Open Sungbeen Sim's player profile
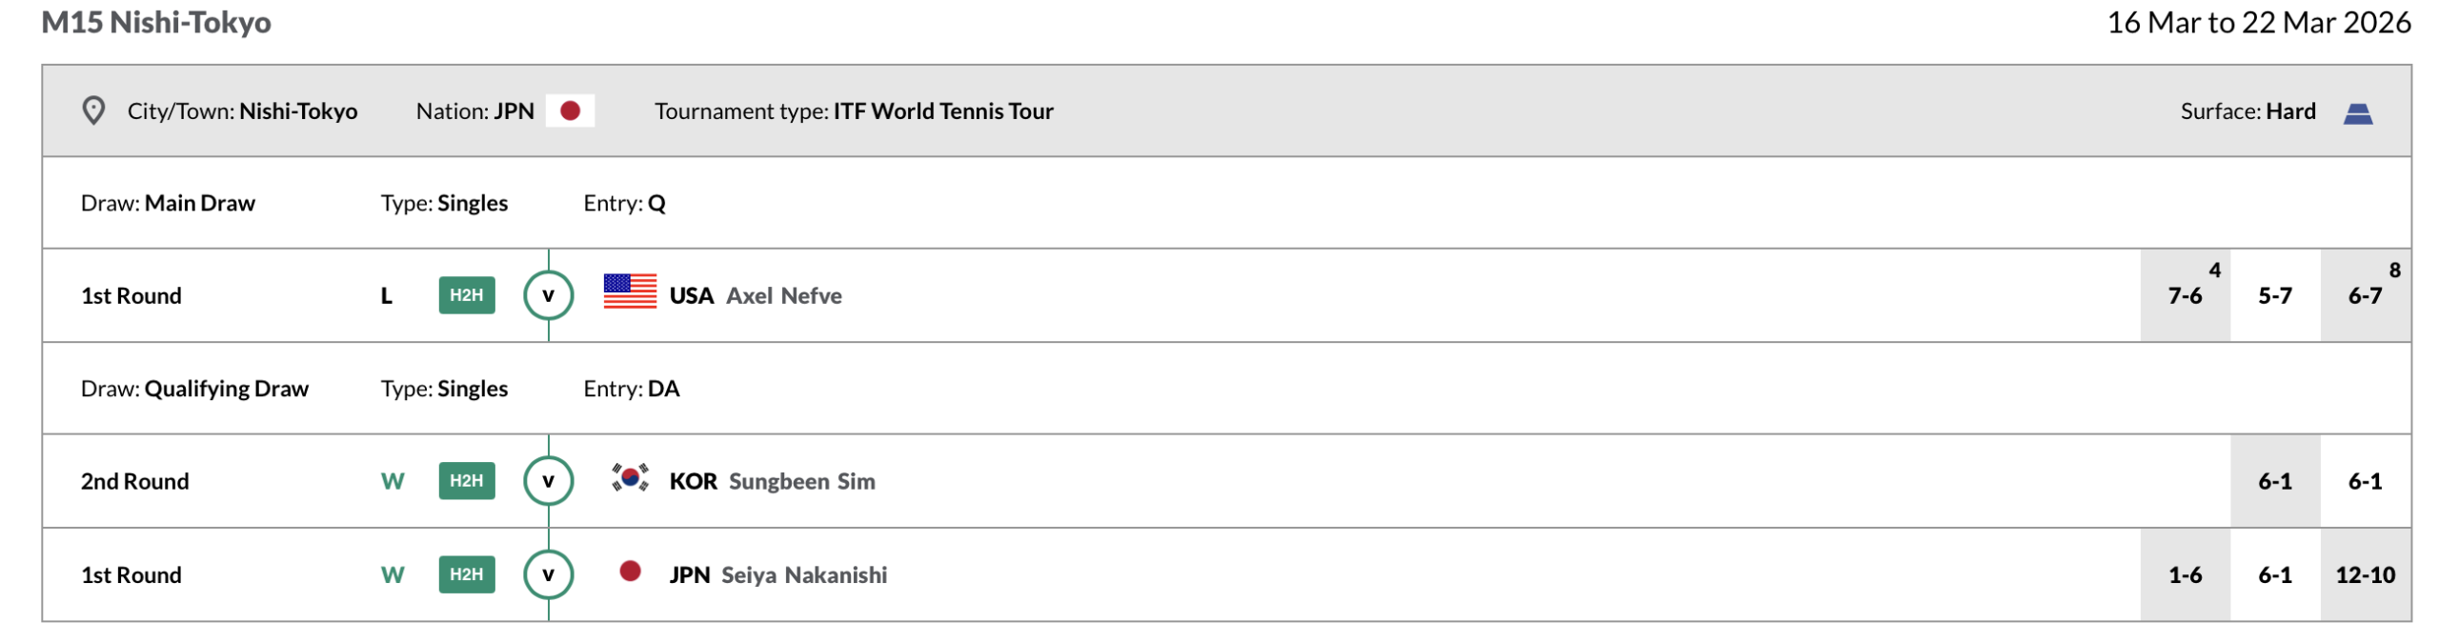Screen dimensions: 2439x643 [x=801, y=482]
